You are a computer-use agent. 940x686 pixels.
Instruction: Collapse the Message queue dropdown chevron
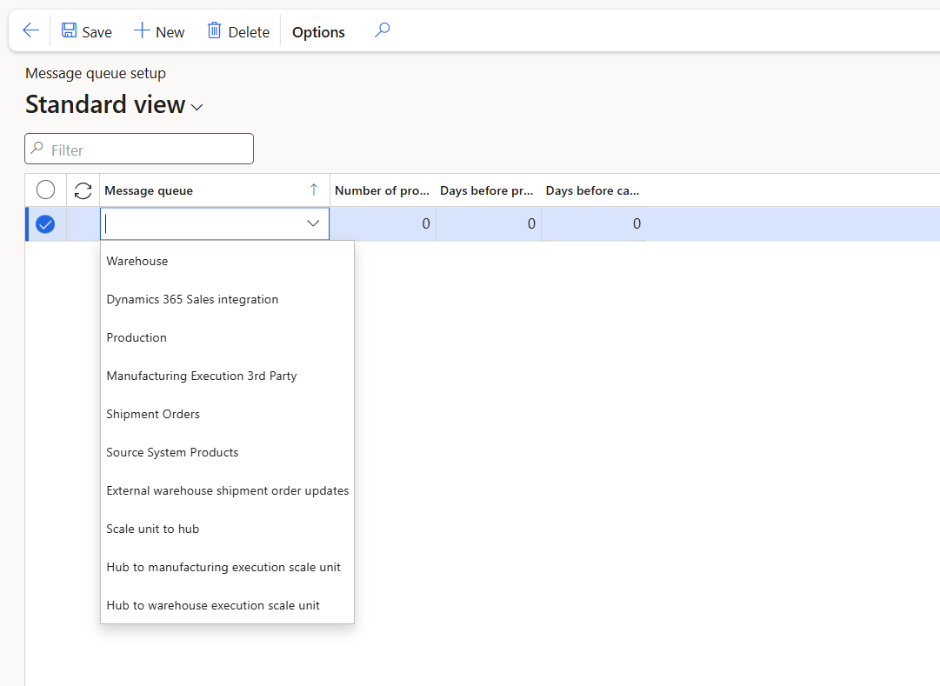click(x=313, y=224)
